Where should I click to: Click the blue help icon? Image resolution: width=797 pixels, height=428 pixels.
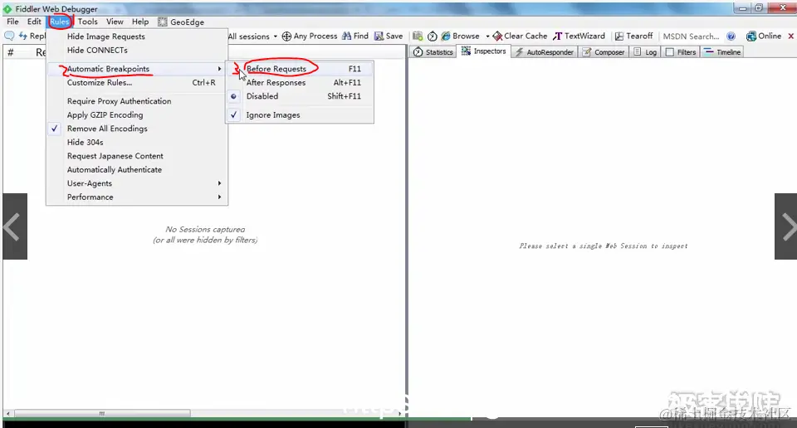(731, 36)
